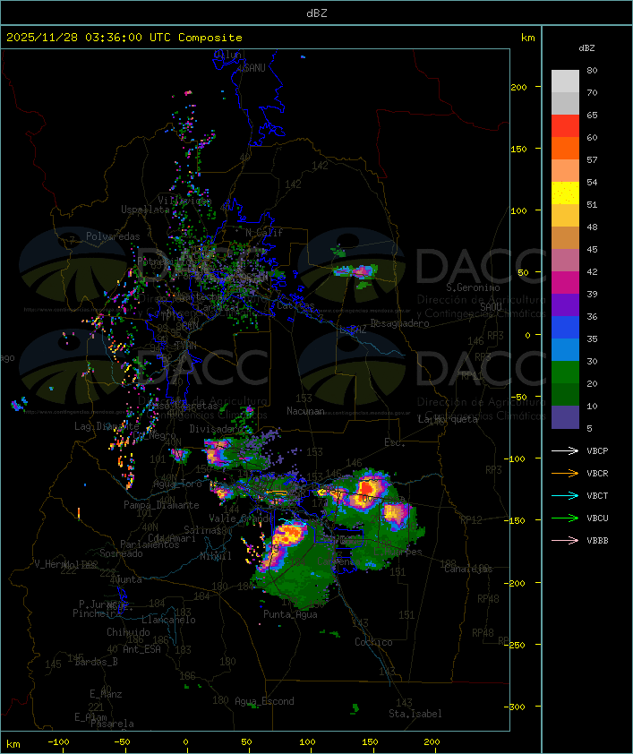Click the tan 45-48 dBZ legend swatch
Screen dimensions: 633x754
click(565, 237)
